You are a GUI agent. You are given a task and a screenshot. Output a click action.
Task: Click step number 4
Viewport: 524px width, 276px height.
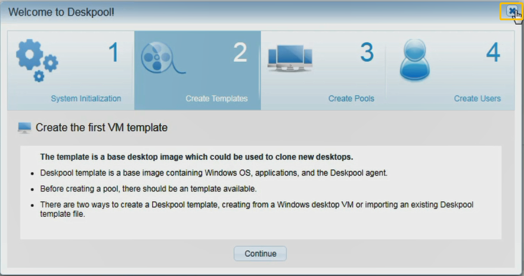click(493, 52)
